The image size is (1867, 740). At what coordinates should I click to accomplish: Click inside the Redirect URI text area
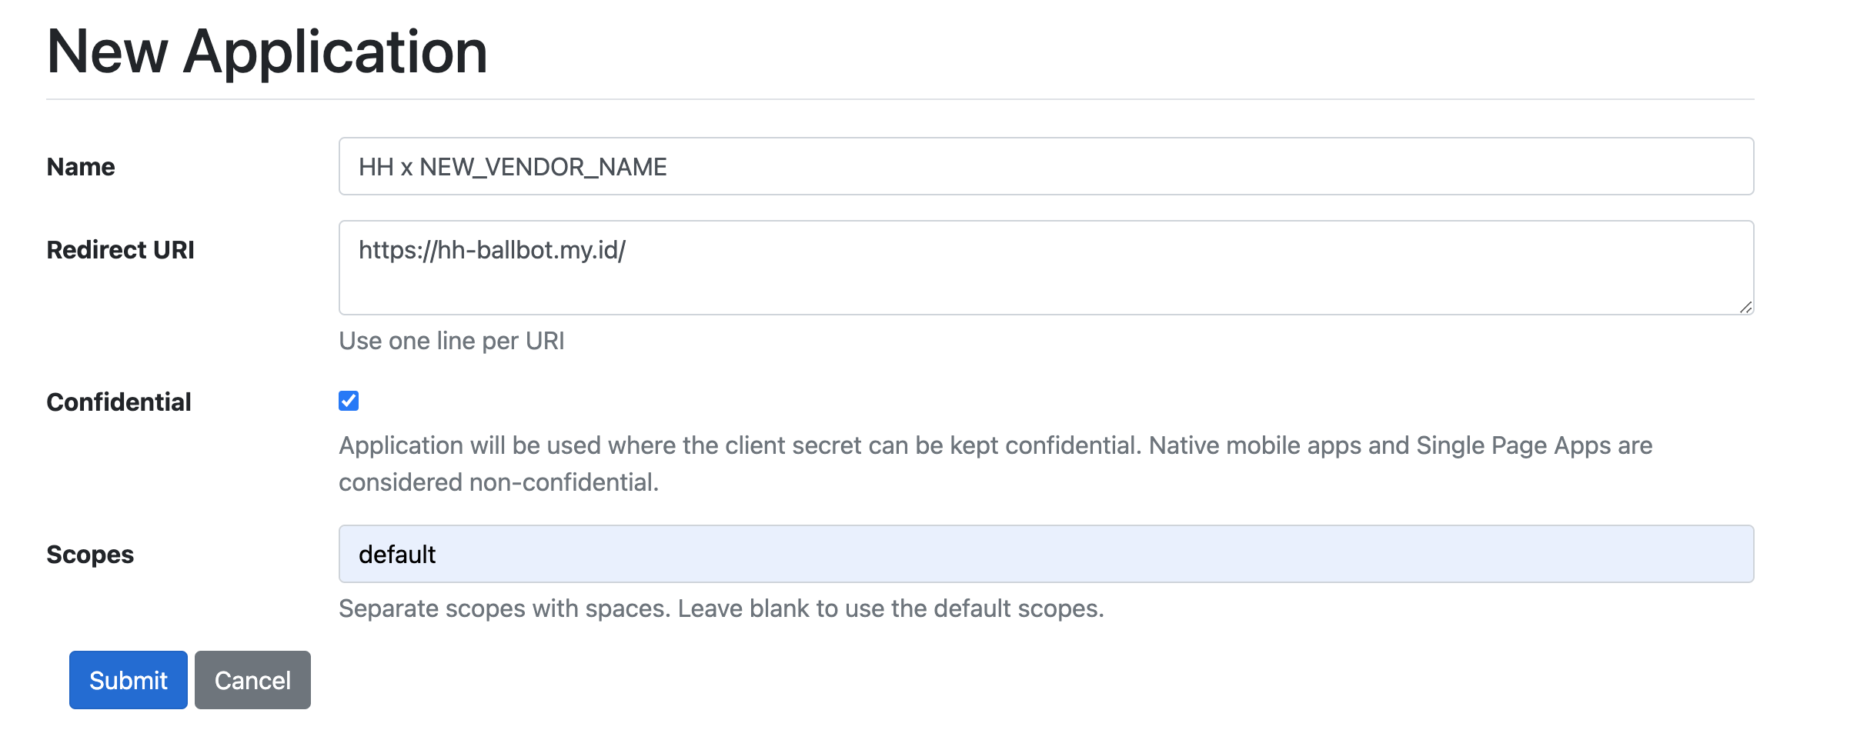tap(1047, 277)
